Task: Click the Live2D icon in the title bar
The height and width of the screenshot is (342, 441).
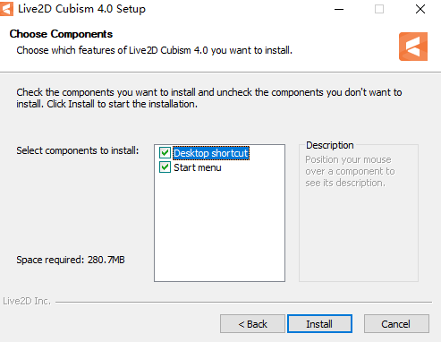Action: (x=6, y=9)
